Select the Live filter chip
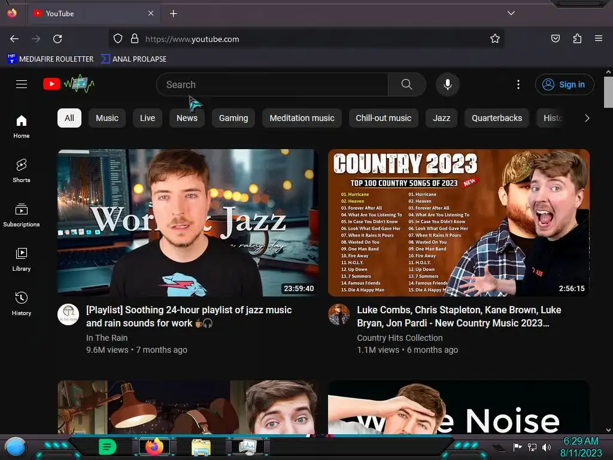 147,118
